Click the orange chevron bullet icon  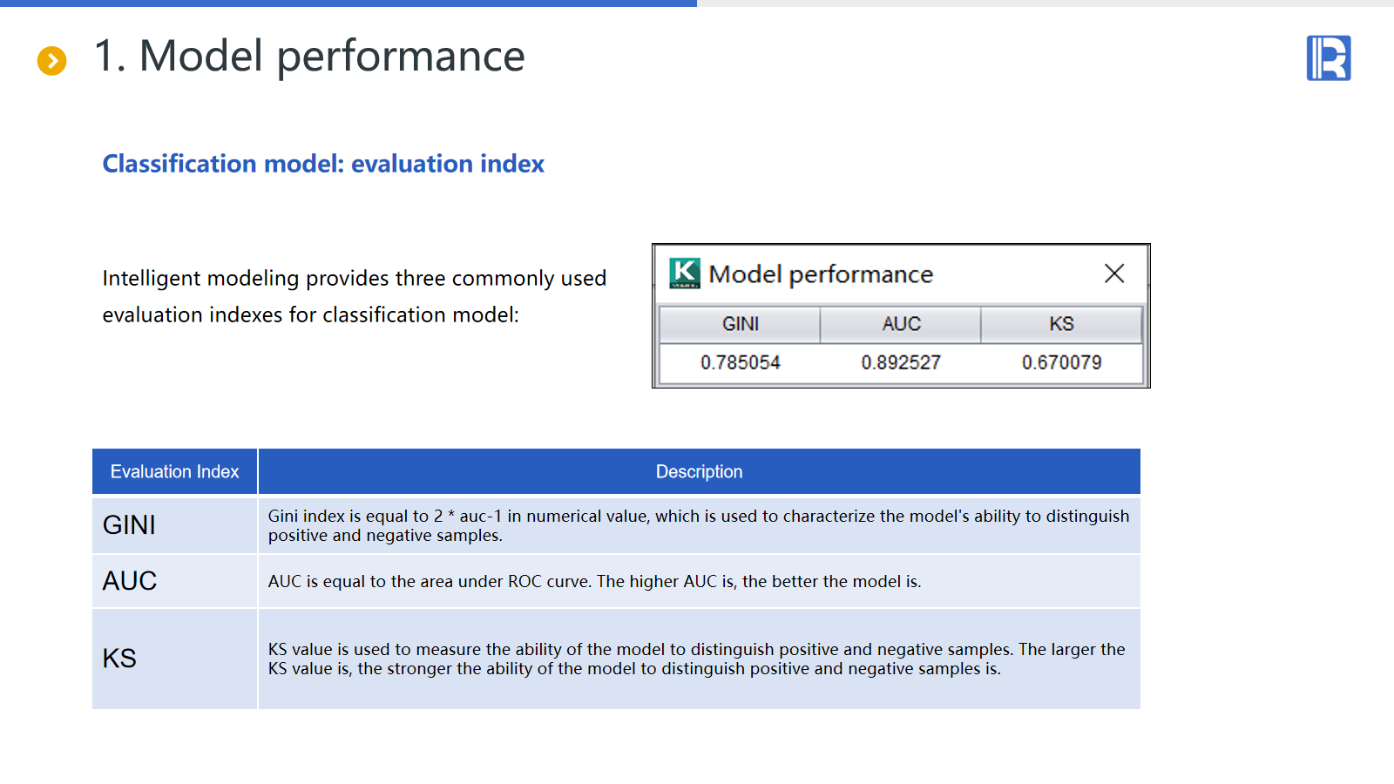52,60
